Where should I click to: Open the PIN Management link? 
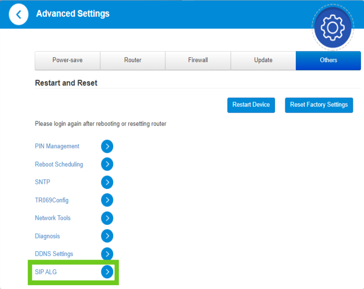pos(57,146)
